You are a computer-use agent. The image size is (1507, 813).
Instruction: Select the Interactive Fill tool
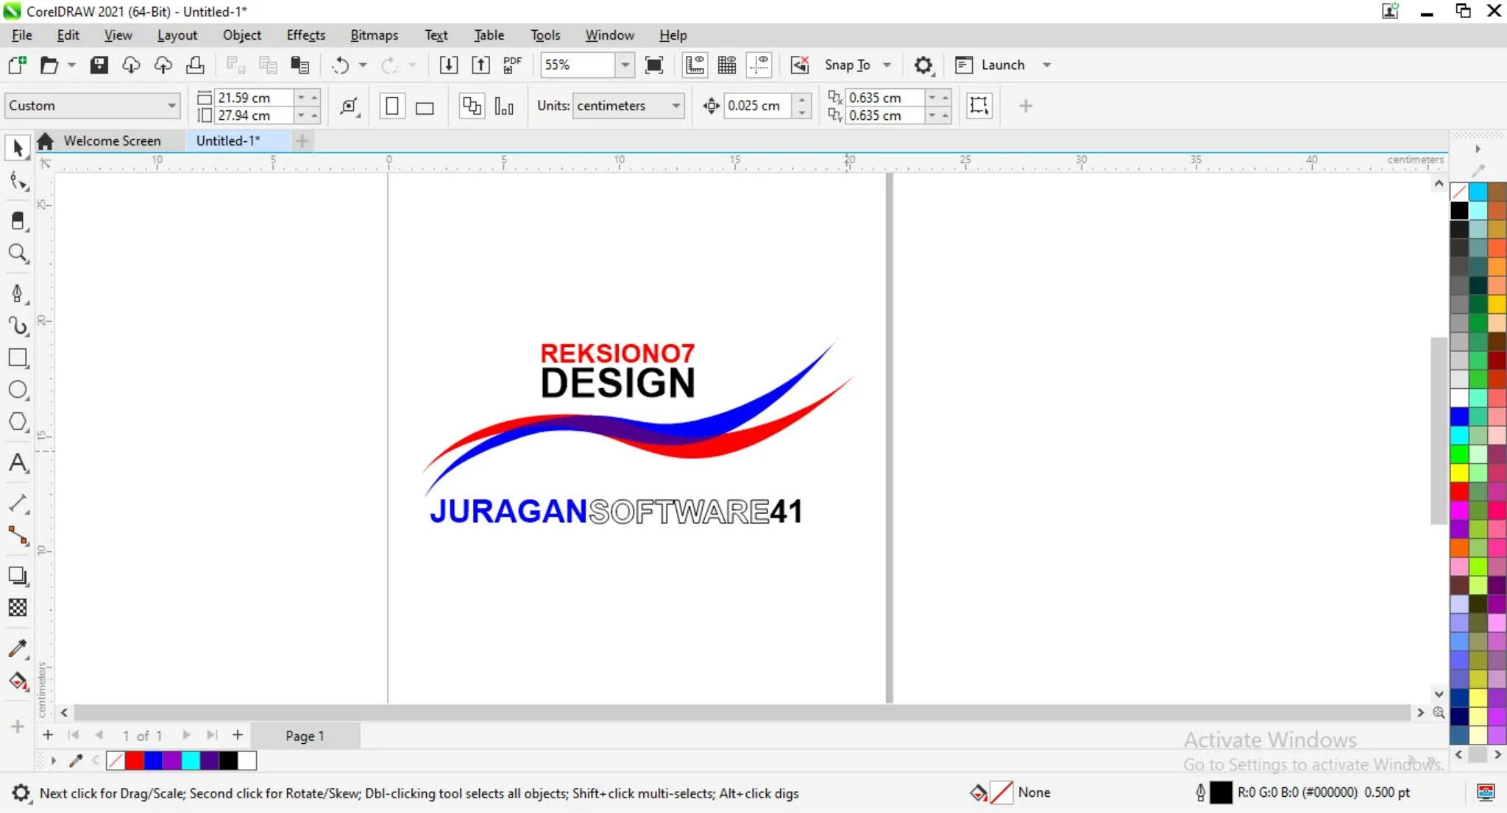click(x=18, y=681)
